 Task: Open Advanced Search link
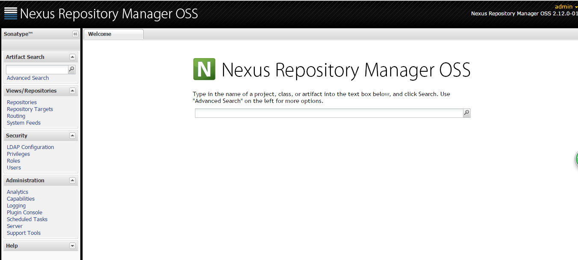point(28,78)
